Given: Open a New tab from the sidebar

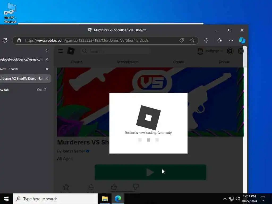Looking at the screenshot, I should click(23, 90).
